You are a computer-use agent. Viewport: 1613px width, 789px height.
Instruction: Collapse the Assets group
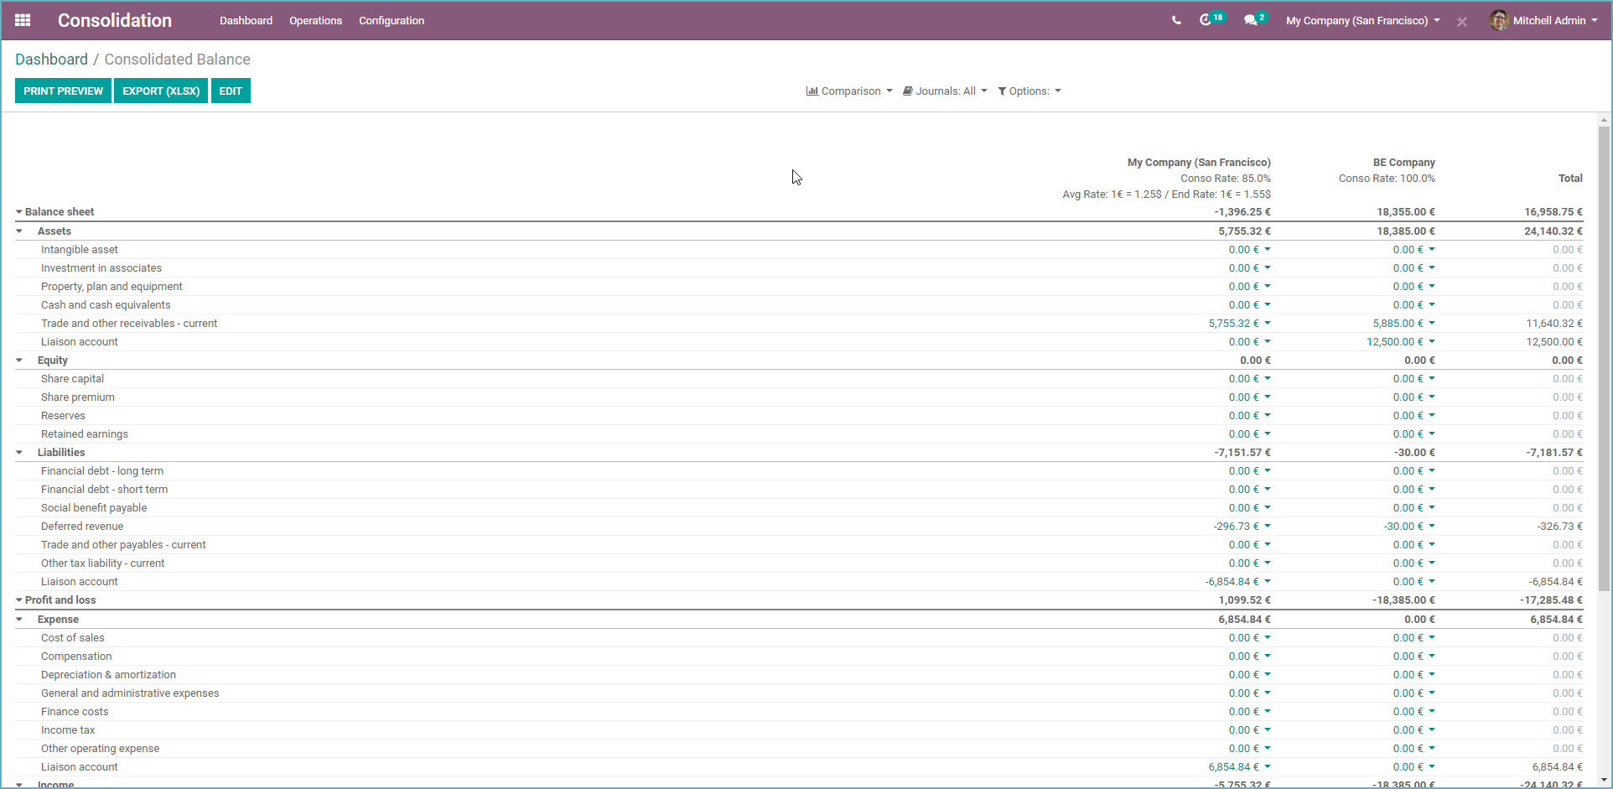(x=19, y=231)
